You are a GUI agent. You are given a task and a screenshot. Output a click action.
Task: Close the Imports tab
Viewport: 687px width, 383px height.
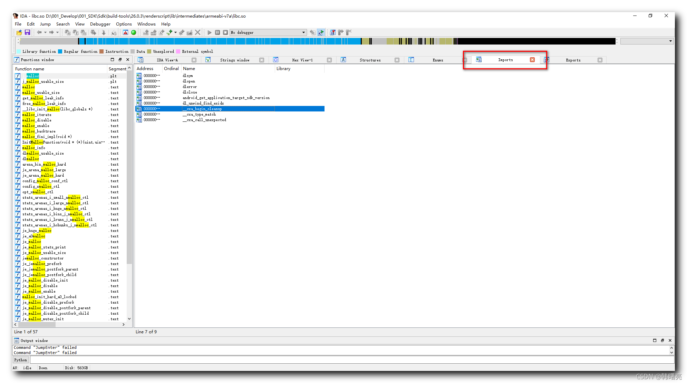click(532, 60)
